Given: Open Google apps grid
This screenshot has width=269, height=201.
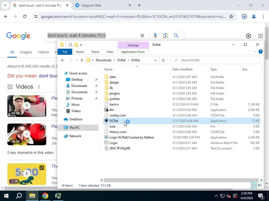Looking at the screenshot, I should coord(260,36).
